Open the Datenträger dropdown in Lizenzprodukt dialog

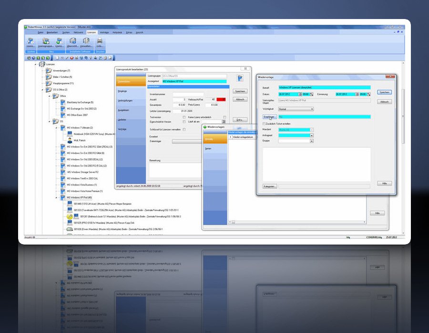point(187,141)
